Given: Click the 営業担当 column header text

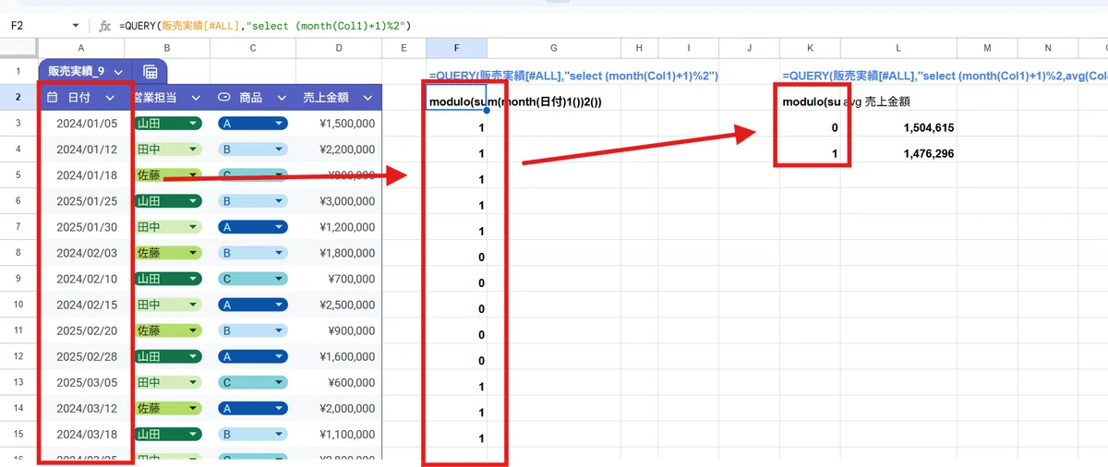Looking at the screenshot, I should (154, 97).
